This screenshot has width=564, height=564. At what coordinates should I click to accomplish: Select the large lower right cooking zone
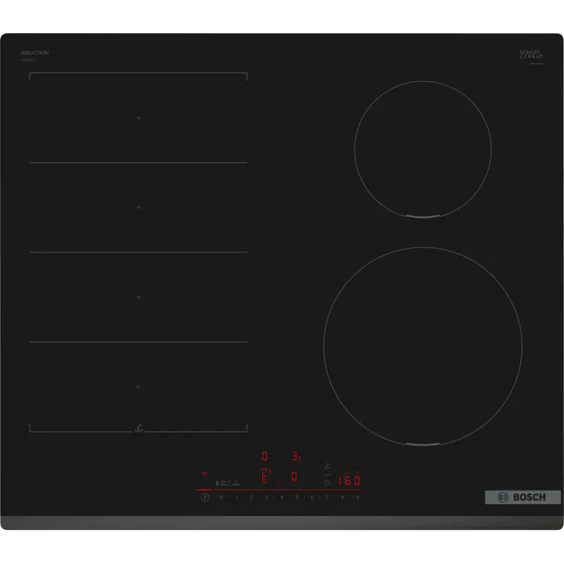(422, 345)
